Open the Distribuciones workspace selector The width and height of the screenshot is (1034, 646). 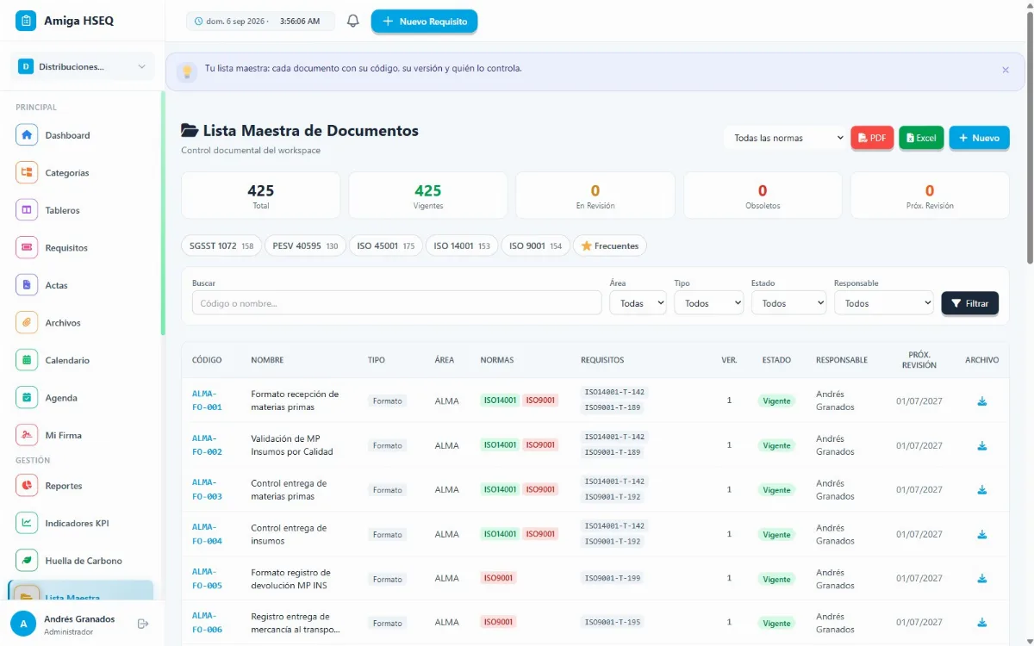(82, 66)
